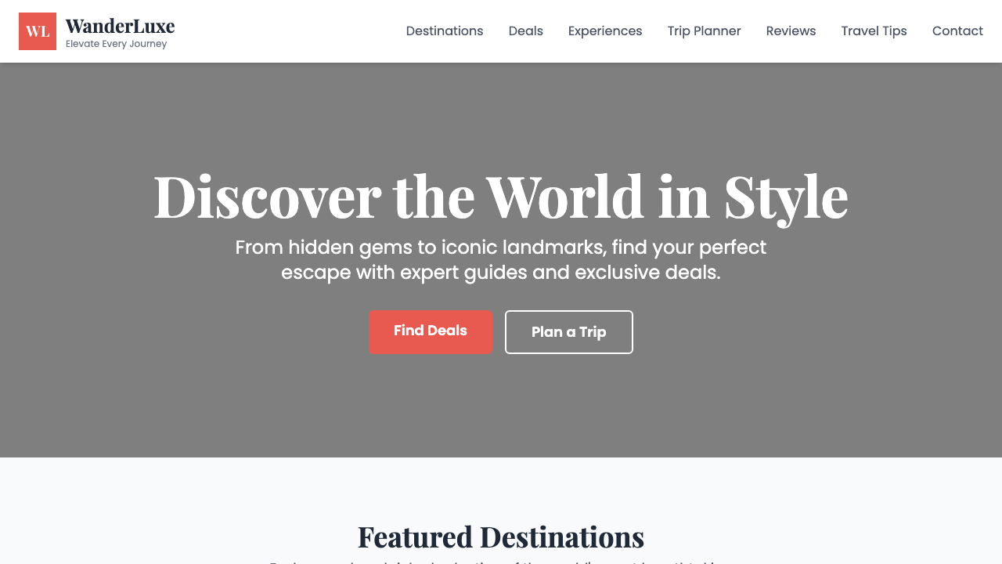The image size is (1002, 564).
Task: Open Travel Tips from the navbar
Action: [x=874, y=31]
